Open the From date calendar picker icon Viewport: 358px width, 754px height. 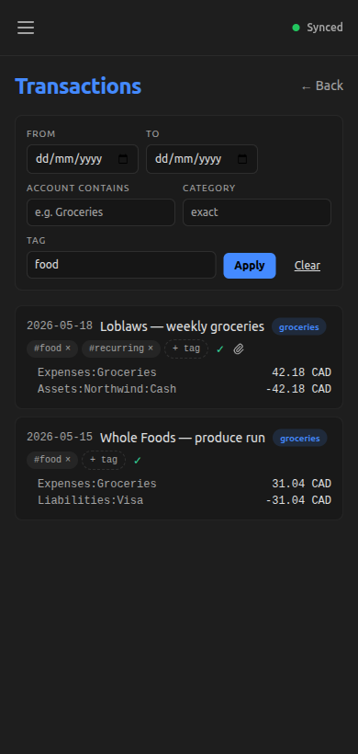123,159
